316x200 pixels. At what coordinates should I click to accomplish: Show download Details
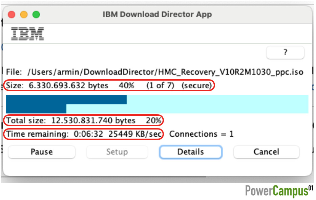click(191, 152)
